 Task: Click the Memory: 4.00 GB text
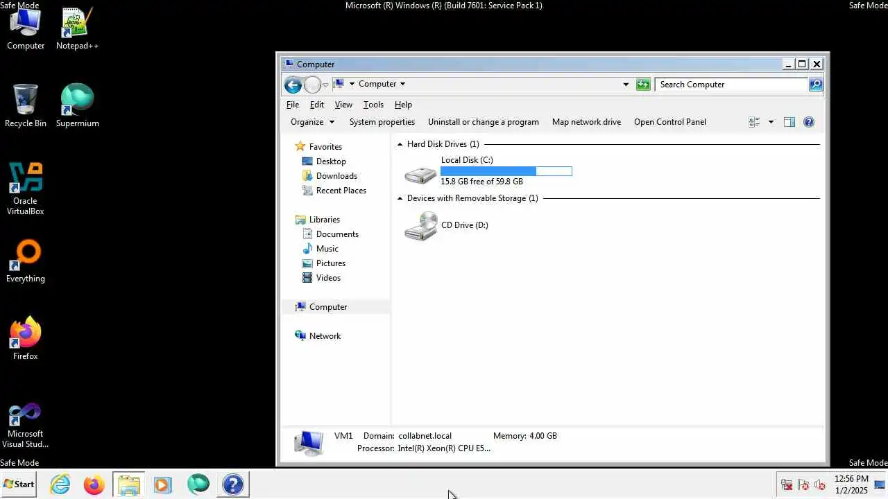coord(524,436)
